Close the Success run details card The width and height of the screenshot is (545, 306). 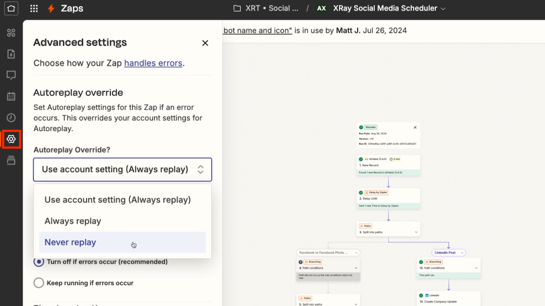[415, 128]
